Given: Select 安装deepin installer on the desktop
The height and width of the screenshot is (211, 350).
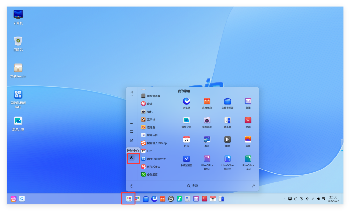Looking at the screenshot, I should click(x=18, y=71).
